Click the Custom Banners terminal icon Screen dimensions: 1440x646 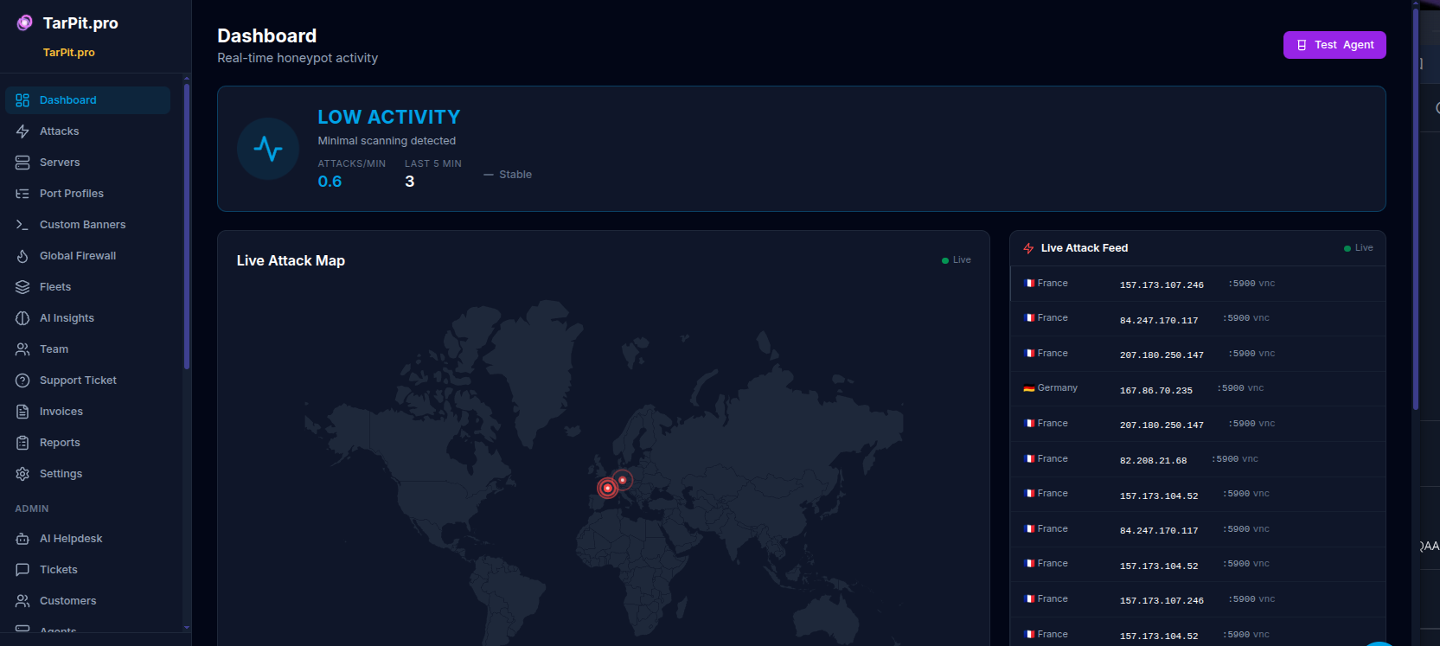tap(22, 225)
